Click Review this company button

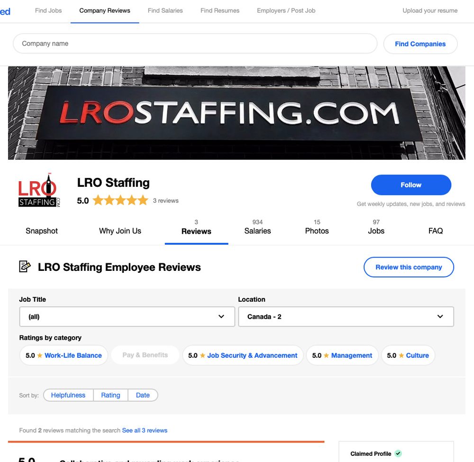click(409, 267)
